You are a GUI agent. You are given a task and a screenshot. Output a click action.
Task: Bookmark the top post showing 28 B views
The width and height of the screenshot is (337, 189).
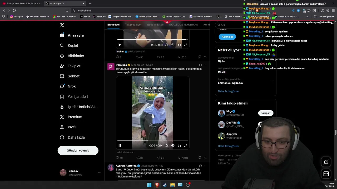[200, 57]
